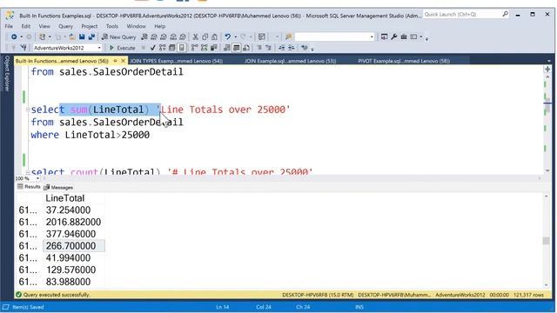Screen dimensions: 557x313
Task: Switch to JOIN Example.sql tab
Action: 290,61
